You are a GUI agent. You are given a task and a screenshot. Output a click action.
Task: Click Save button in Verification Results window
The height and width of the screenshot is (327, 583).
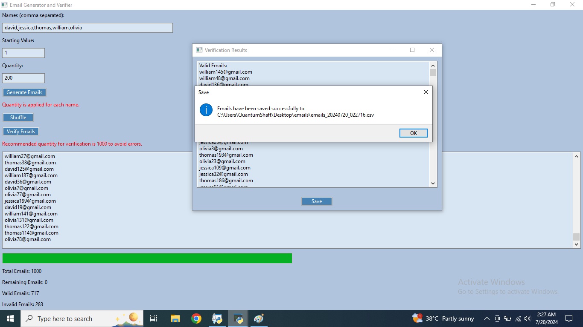pyautogui.click(x=317, y=201)
